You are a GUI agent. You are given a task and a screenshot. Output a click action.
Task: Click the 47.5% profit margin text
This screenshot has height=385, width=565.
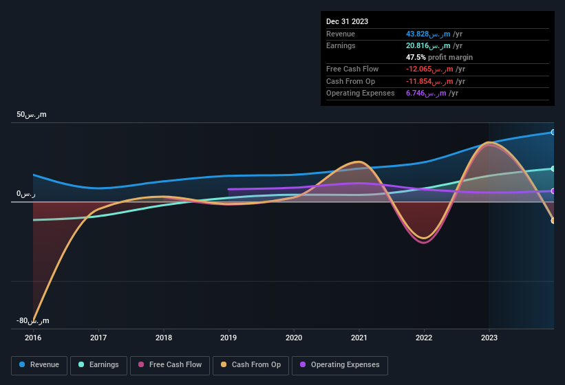439,57
